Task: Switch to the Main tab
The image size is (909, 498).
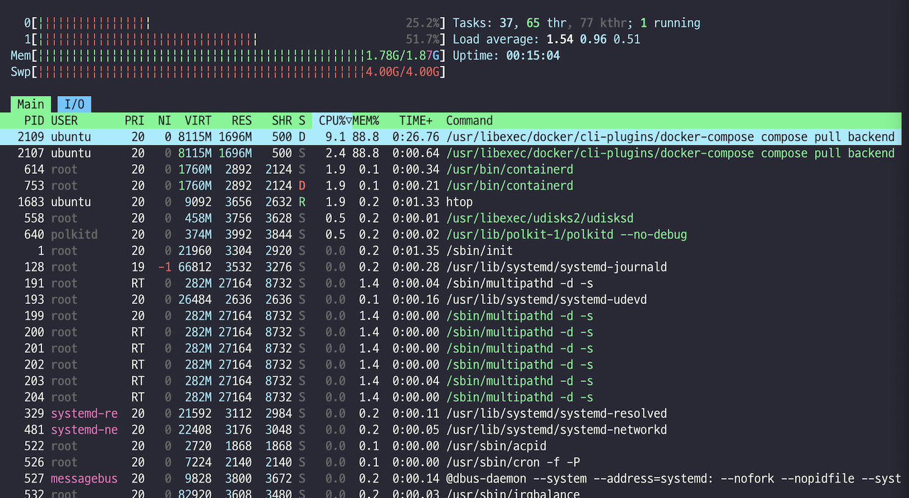Action: click(x=31, y=104)
